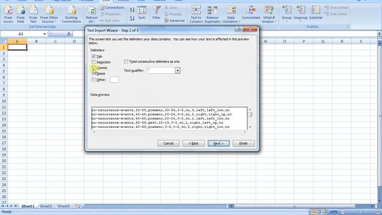Check the Comma delimiter checkbox

click(94, 67)
